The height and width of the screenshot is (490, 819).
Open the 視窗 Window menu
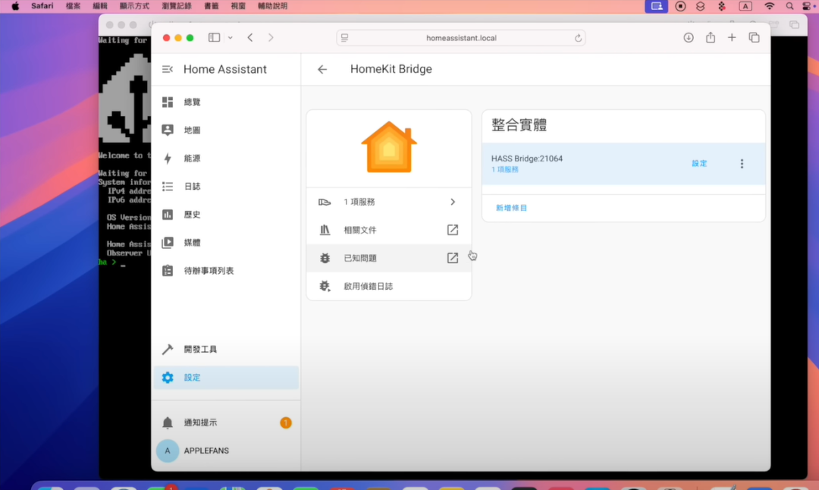[x=238, y=6]
